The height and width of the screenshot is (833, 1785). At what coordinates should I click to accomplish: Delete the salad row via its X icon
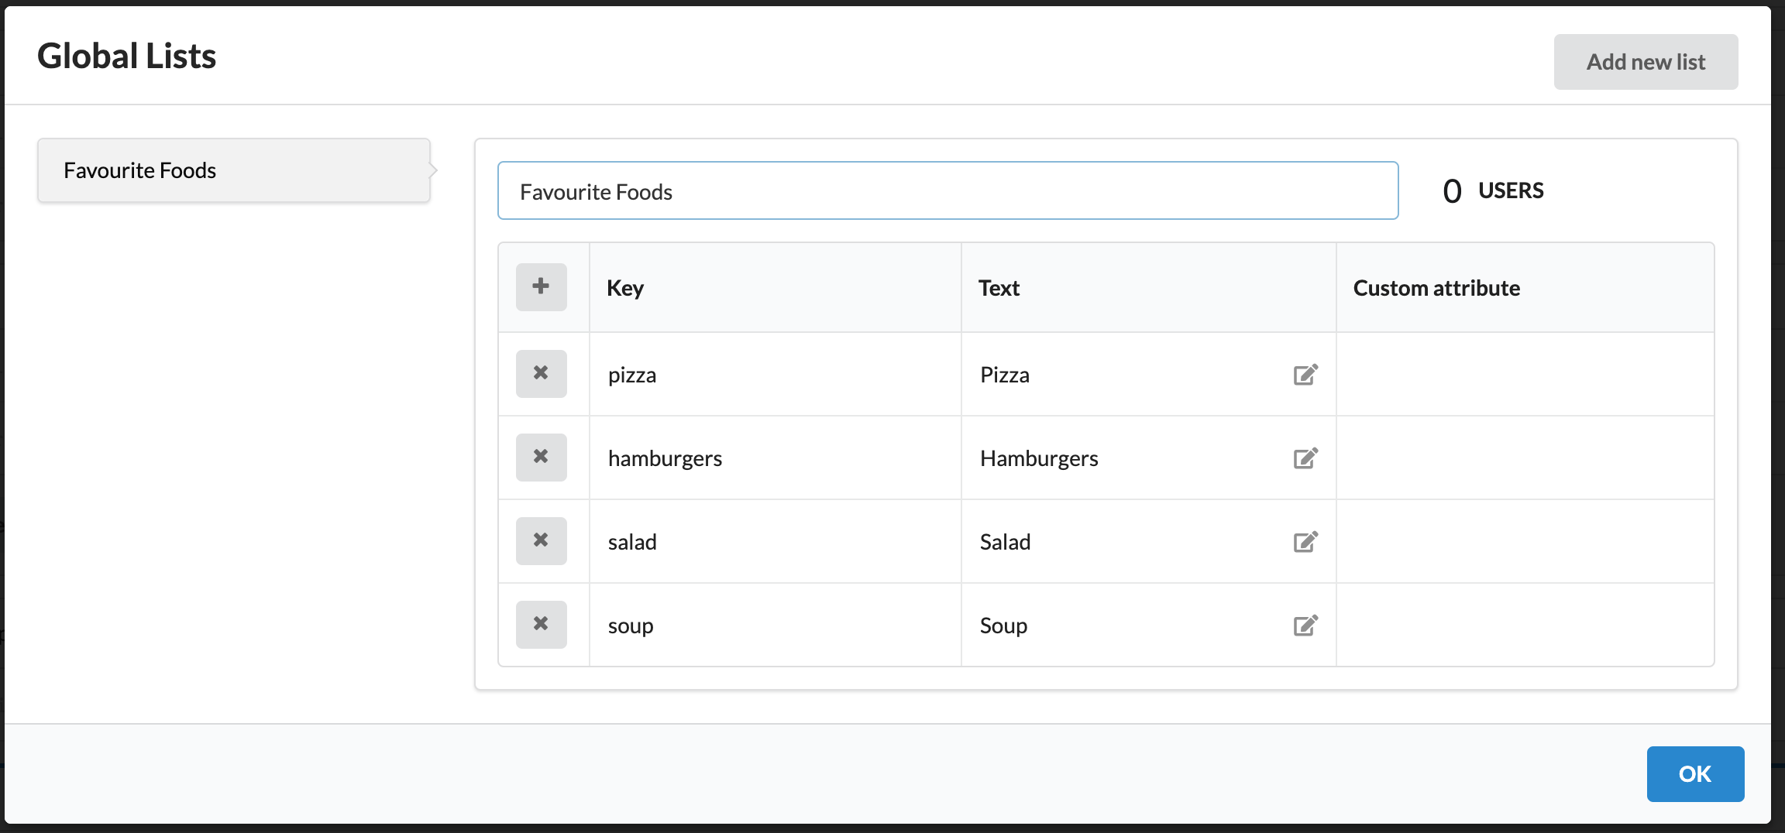tap(541, 541)
